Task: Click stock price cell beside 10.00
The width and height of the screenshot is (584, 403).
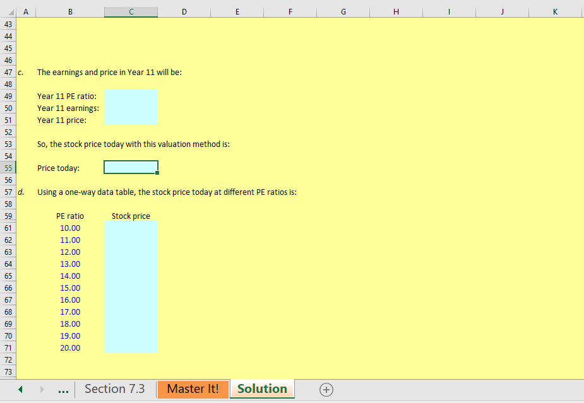Action: click(131, 228)
